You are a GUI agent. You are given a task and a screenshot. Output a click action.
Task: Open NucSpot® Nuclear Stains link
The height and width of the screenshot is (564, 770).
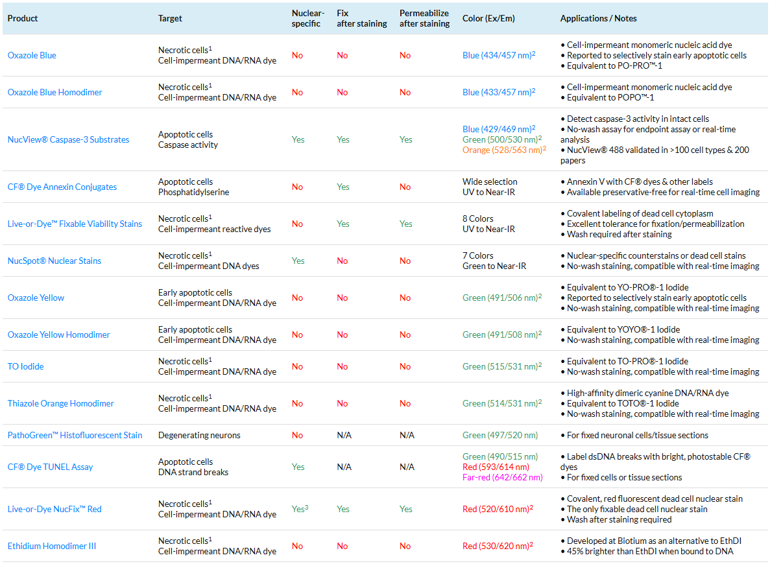click(54, 261)
